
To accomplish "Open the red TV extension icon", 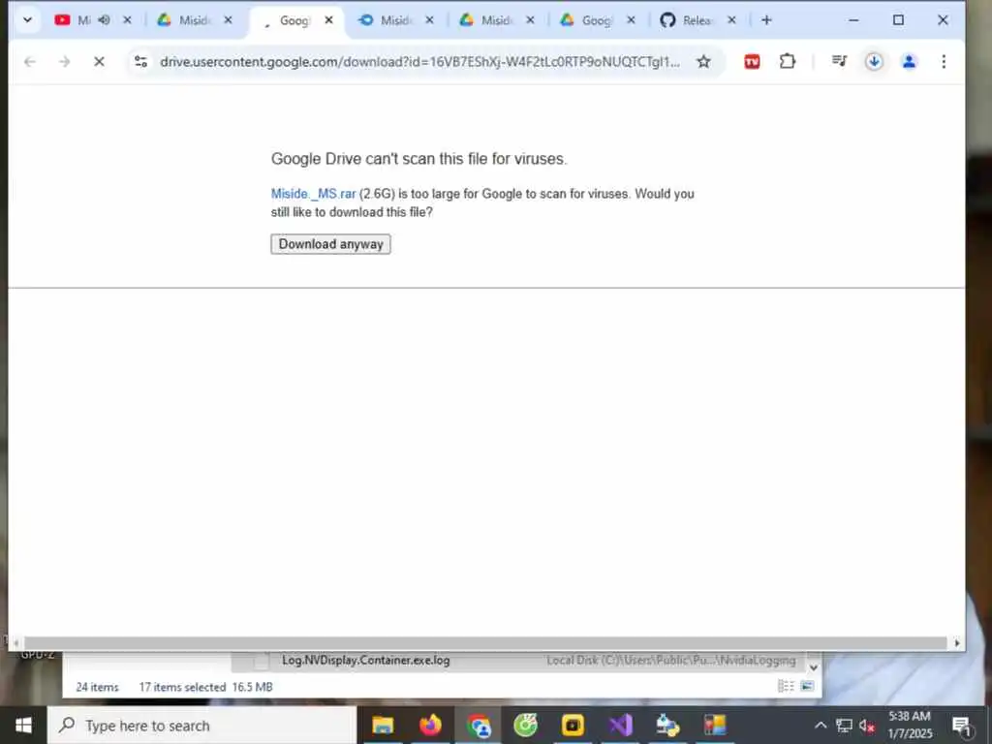I will point(752,61).
